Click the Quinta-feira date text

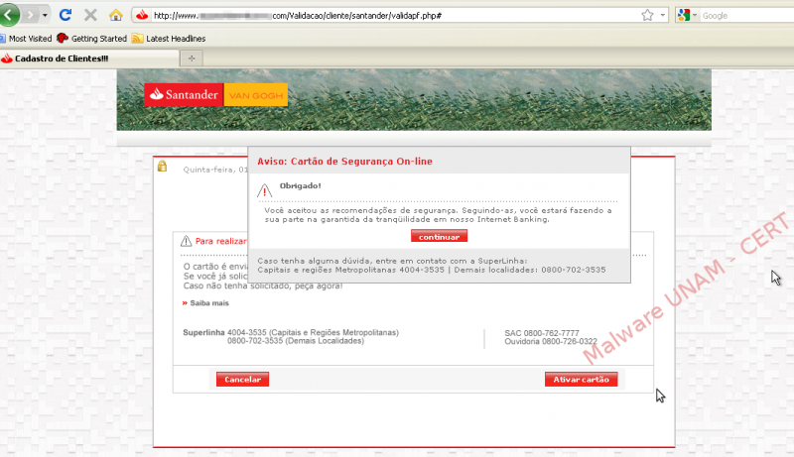[215, 170]
